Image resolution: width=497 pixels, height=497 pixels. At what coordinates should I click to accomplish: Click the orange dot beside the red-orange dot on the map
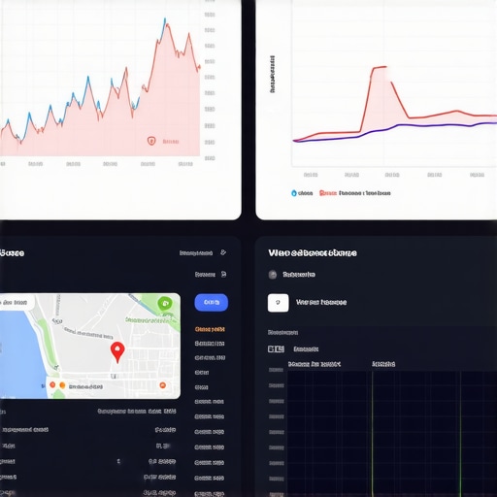click(x=62, y=385)
